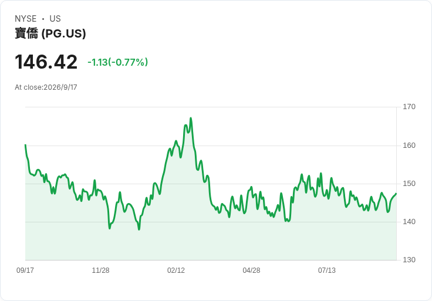Click the 寶僑 (PG.US) stock title

[x=50, y=33]
